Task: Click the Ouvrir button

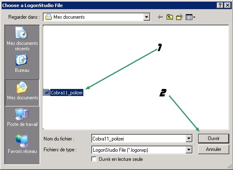Action: [214, 138]
